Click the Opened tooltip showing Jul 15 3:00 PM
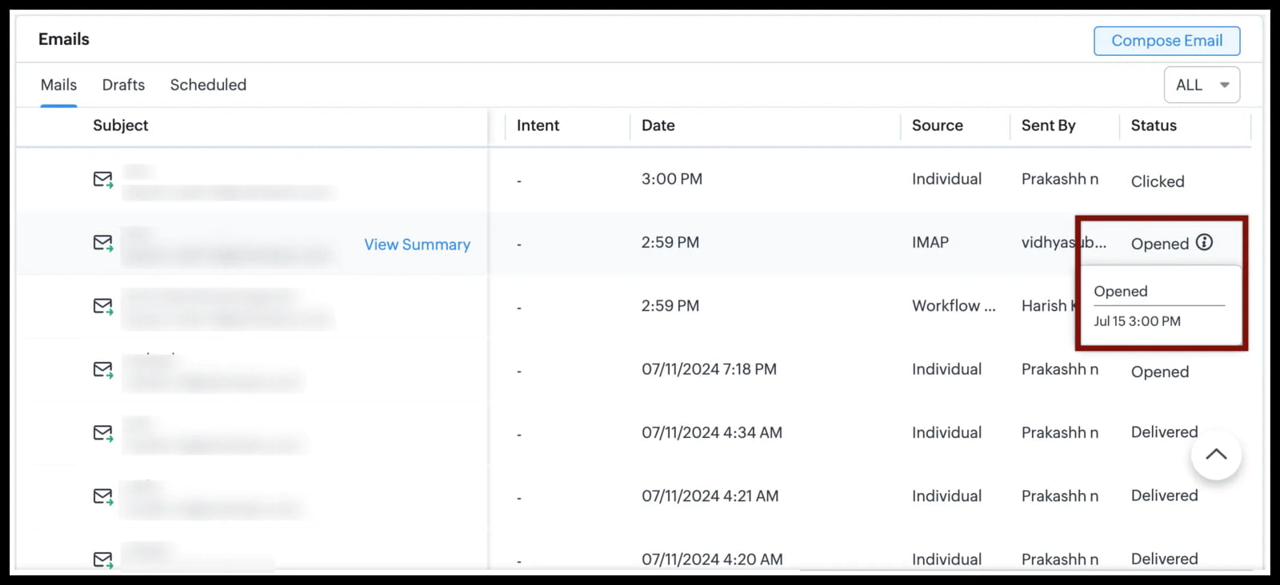The image size is (1280, 585). (1159, 306)
